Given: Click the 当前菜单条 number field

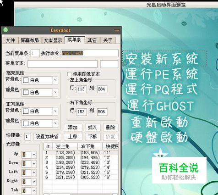Looking at the screenshot, I should pos(35,53).
